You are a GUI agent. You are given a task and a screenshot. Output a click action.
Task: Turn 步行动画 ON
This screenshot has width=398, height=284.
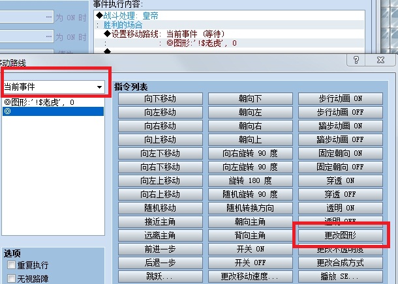[x=341, y=98]
